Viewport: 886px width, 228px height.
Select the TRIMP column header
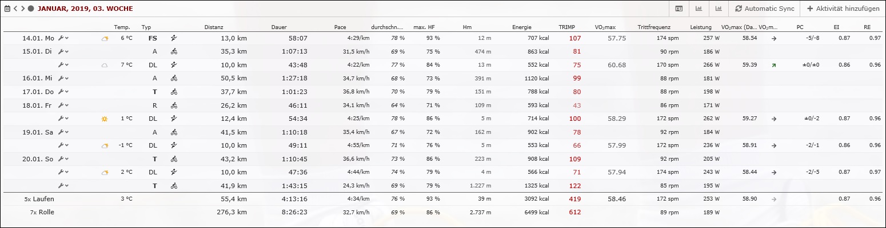pos(566,27)
